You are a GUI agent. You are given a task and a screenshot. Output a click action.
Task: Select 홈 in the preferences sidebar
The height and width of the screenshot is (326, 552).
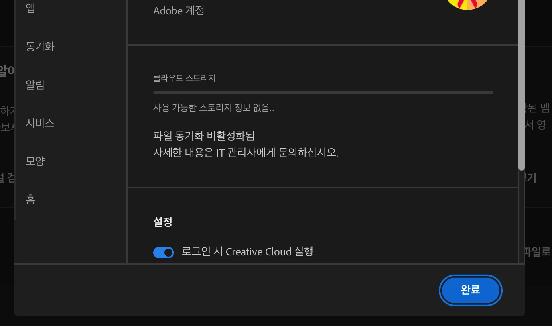(31, 199)
